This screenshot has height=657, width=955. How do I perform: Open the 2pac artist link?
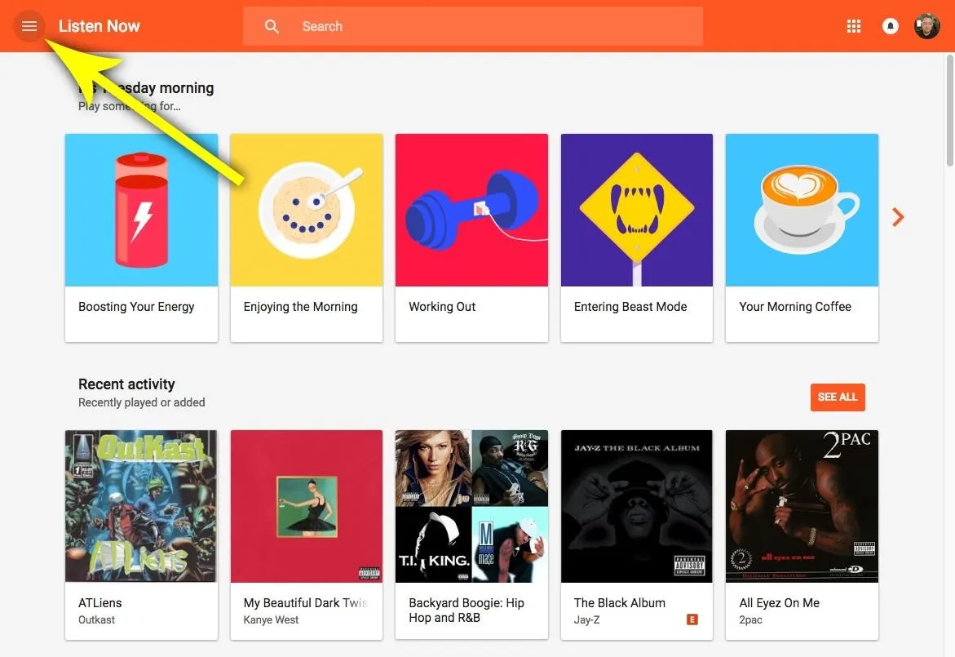(x=750, y=619)
